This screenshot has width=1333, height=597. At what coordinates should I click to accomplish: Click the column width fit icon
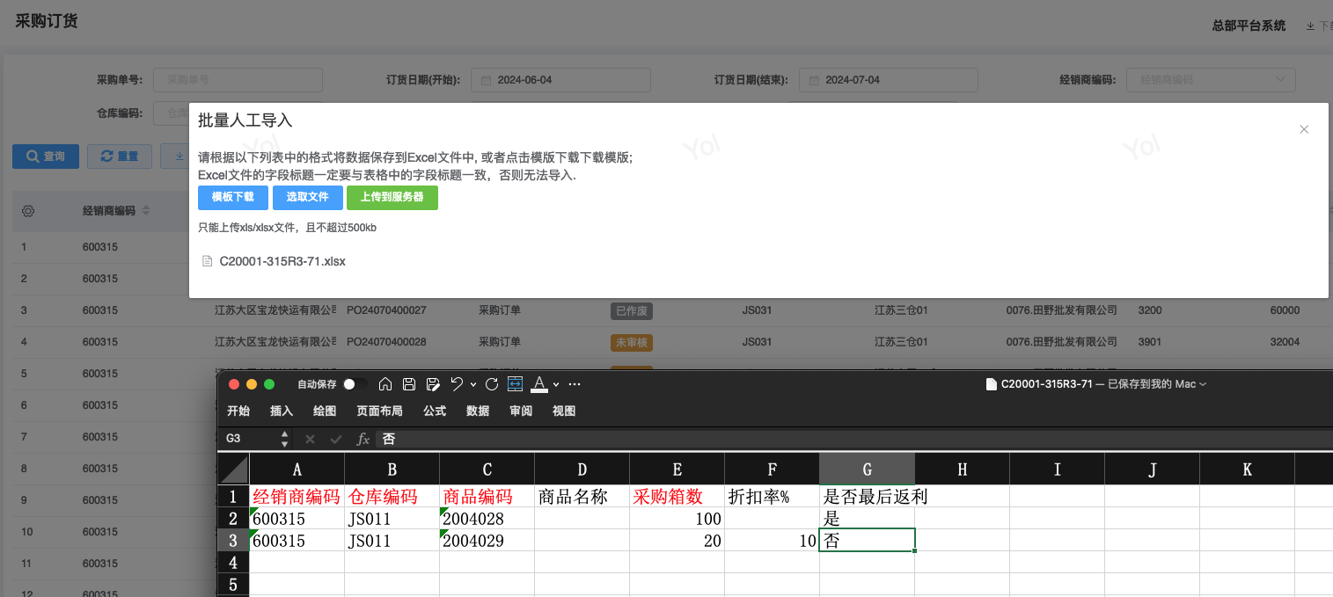516,384
